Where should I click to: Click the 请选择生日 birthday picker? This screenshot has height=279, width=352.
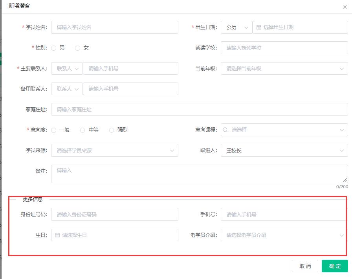(x=114, y=235)
